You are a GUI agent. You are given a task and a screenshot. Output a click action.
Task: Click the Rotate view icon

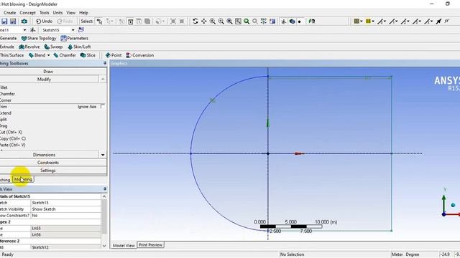click(195, 21)
